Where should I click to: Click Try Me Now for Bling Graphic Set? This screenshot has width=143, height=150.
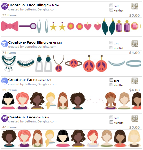[x=135, y=44]
